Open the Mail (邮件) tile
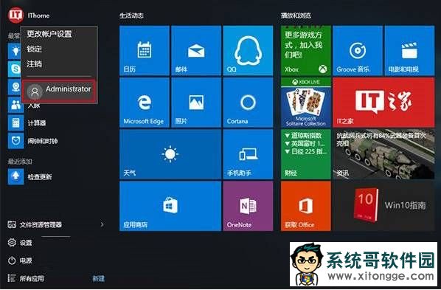Viewport: 441px width, 290px height. pos(196,51)
